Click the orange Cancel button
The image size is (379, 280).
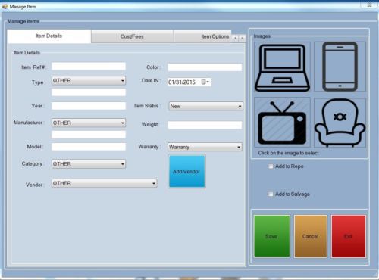[x=311, y=236]
